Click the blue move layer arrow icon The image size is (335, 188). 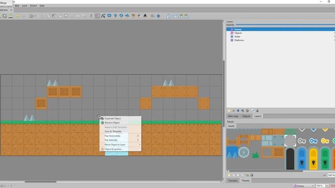238,111
